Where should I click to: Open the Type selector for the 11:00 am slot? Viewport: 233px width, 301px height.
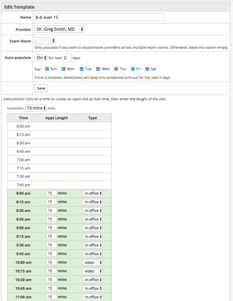click(x=92, y=297)
